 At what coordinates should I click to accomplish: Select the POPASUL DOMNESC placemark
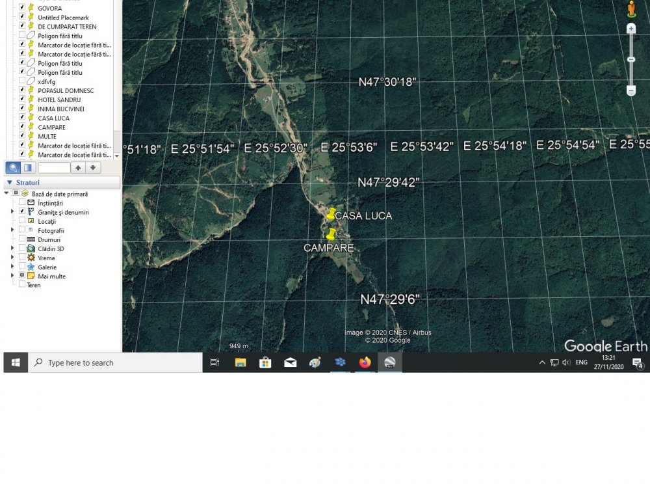(x=66, y=90)
